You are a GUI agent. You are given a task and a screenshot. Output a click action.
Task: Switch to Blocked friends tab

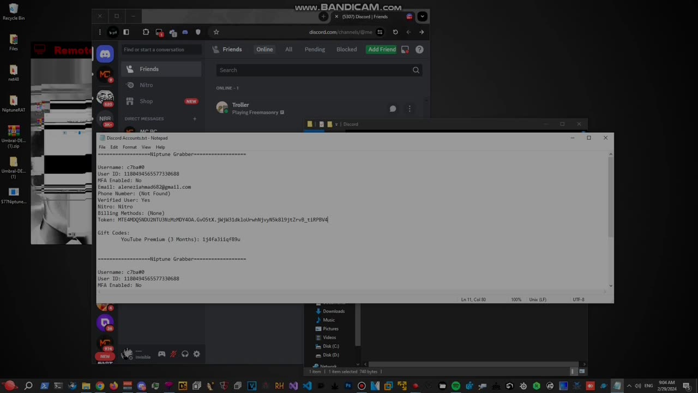[346, 49]
